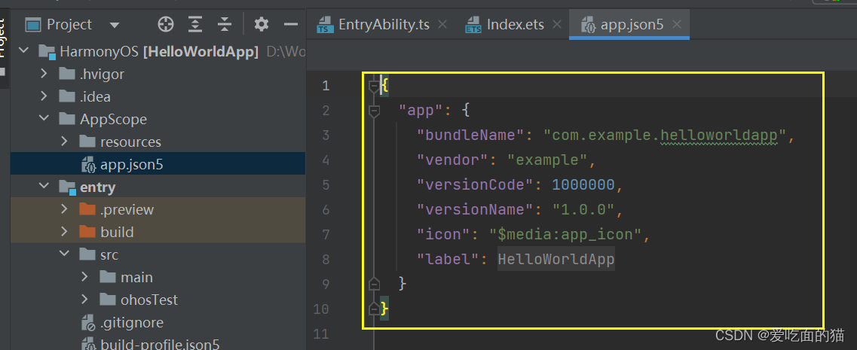Click the Collapse All icon in Project toolbar
The width and height of the screenshot is (857, 350).
pos(225,24)
